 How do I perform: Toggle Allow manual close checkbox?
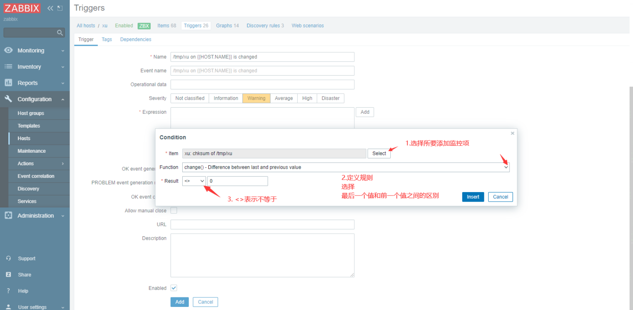(x=174, y=210)
